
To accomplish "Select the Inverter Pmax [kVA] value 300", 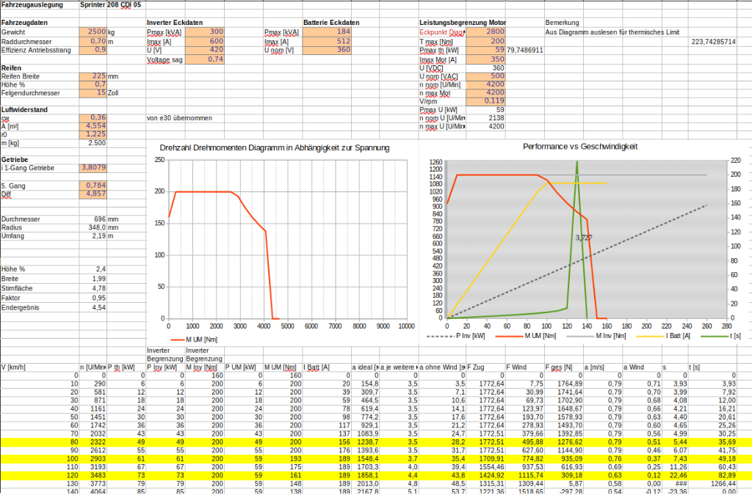I will 205,32.
